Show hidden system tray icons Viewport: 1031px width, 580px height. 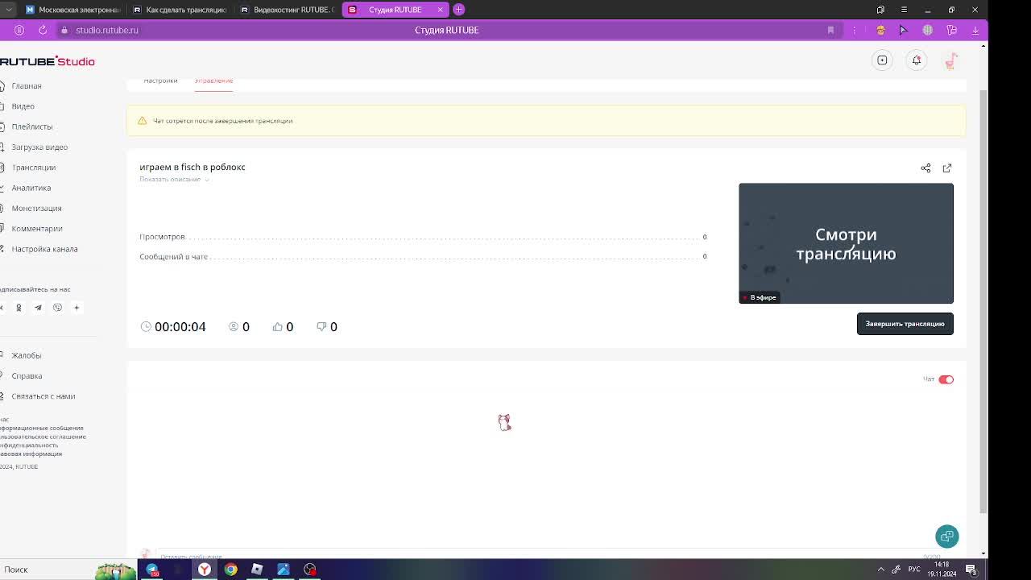tap(880, 570)
